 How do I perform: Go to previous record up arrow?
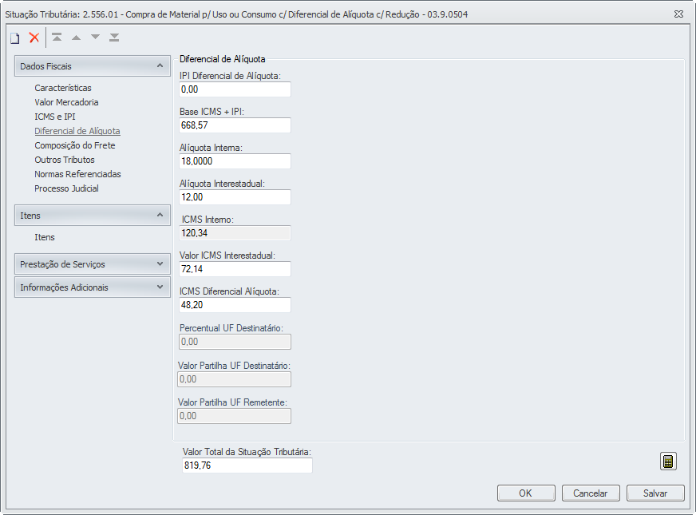76,38
